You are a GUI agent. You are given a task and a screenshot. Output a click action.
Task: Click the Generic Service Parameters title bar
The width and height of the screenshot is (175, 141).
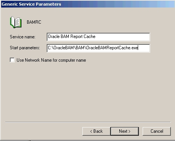click(88, 4)
